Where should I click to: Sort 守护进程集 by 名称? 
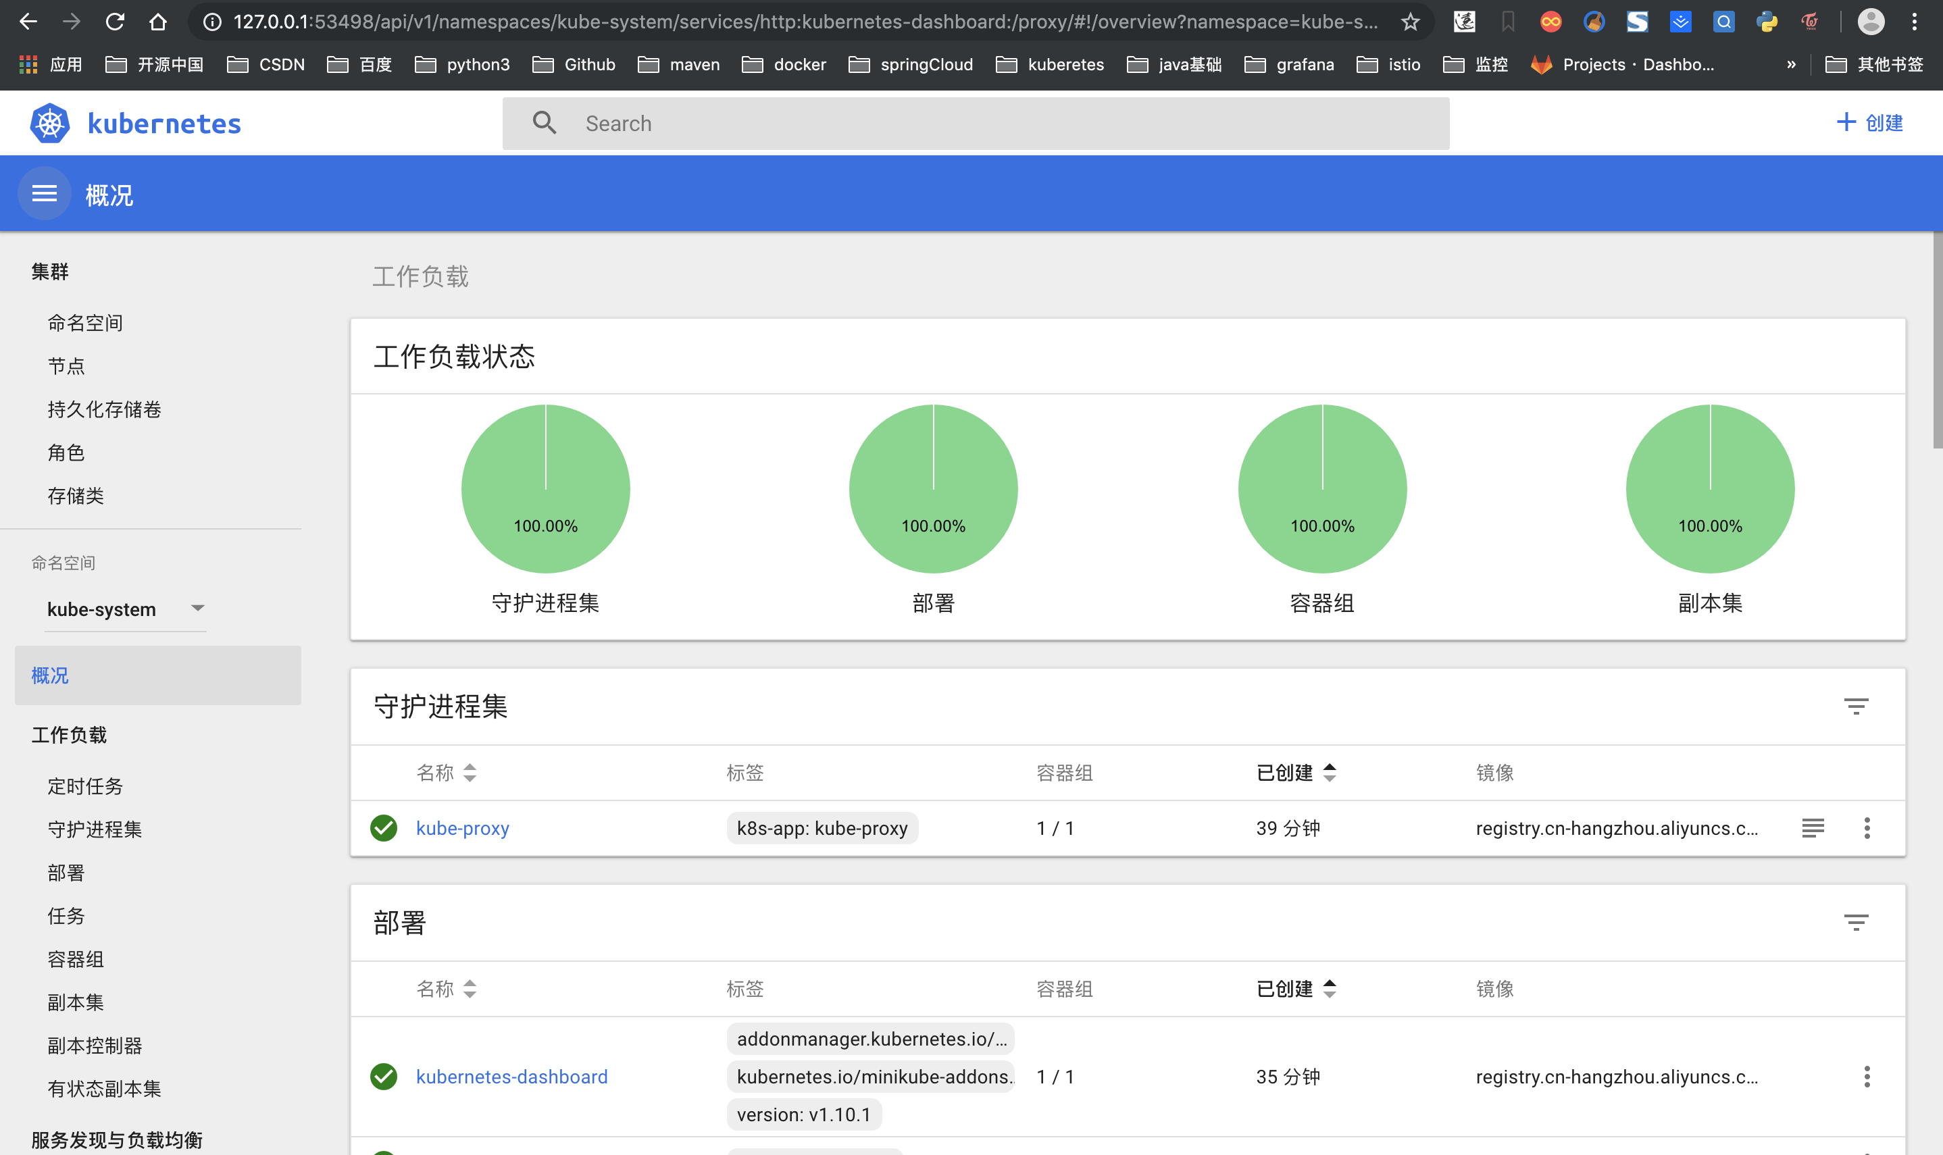coord(447,773)
